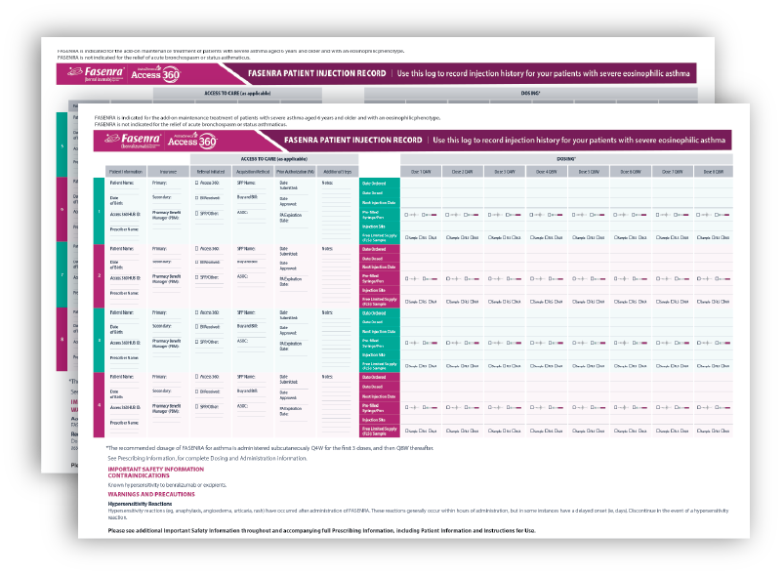Click the Dose 8 Q8W column header
This screenshot has height=576, width=784.
[x=714, y=172]
